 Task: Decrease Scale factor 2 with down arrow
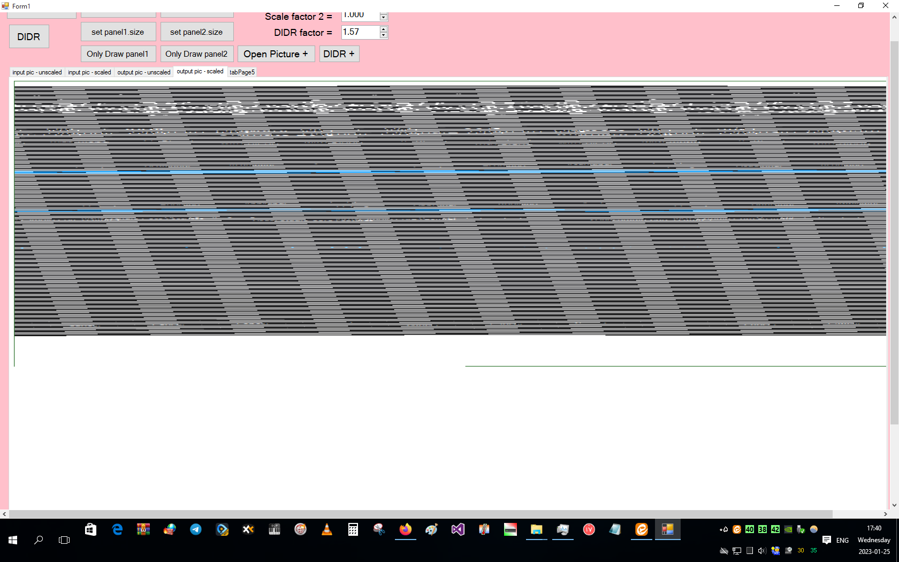point(384,18)
